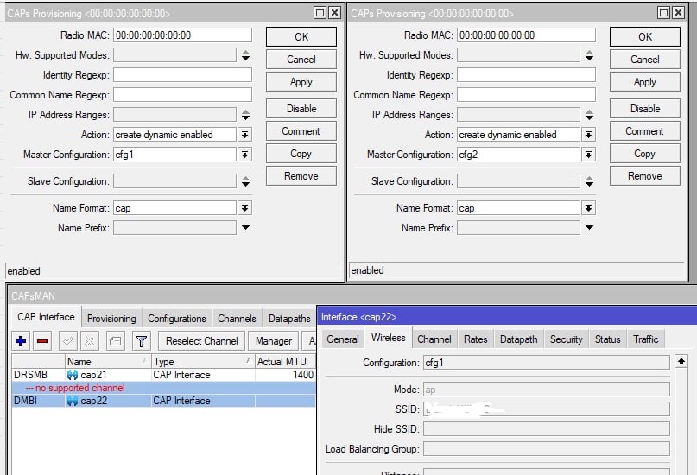
Task: Open Name Format dropdown in right provisioning window
Action: 588,208
